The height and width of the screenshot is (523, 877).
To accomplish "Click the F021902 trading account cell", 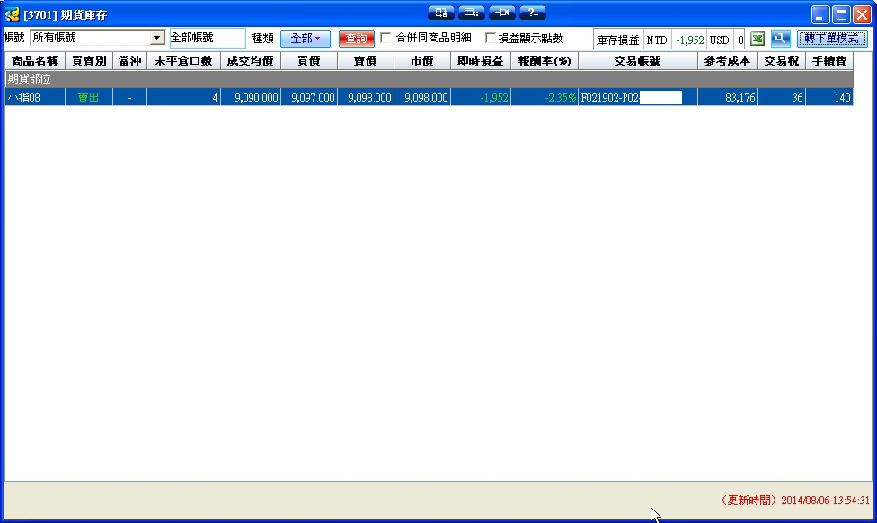I will (x=638, y=97).
